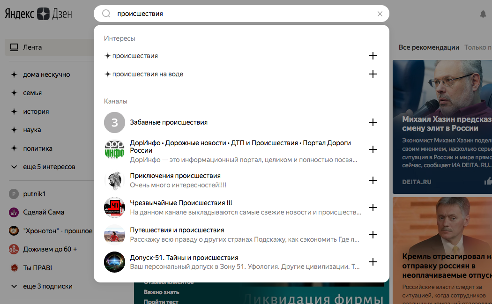The height and width of the screenshot is (304, 492).
Task: Subscribe to 'Приключения происшествия' with its plus
Action: click(373, 180)
